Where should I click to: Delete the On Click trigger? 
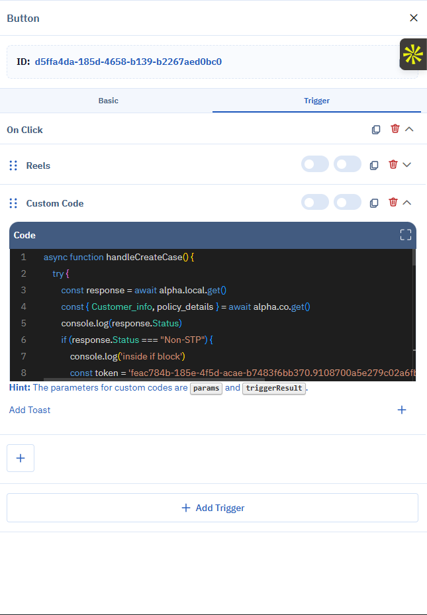pyautogui.click(x=395, y=129)
